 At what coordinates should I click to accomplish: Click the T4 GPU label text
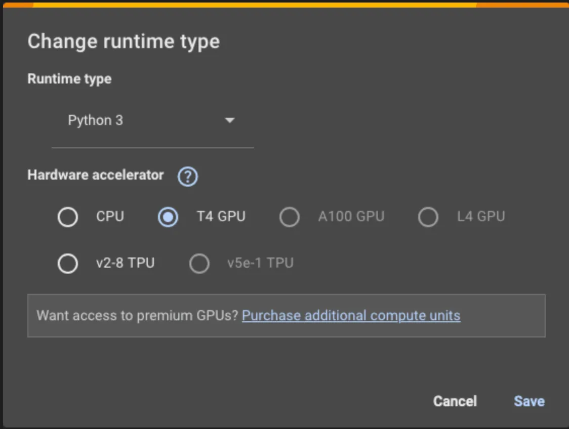click(x=221, y=217)
